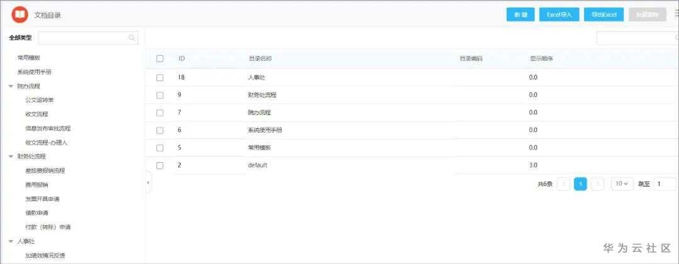Click the 系统使用手册 name cell in the table

265,130
